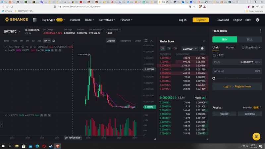The width and height of the screenshot is (265, 149).
Task: Click the Register button
Action: (x=201, y=20)
